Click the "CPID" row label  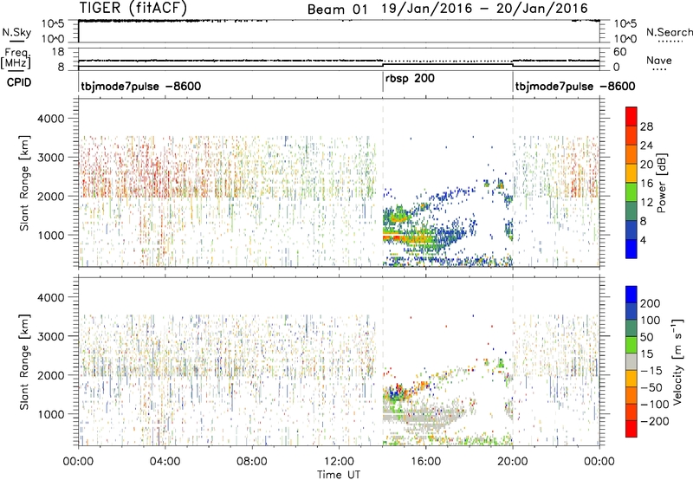19,82
